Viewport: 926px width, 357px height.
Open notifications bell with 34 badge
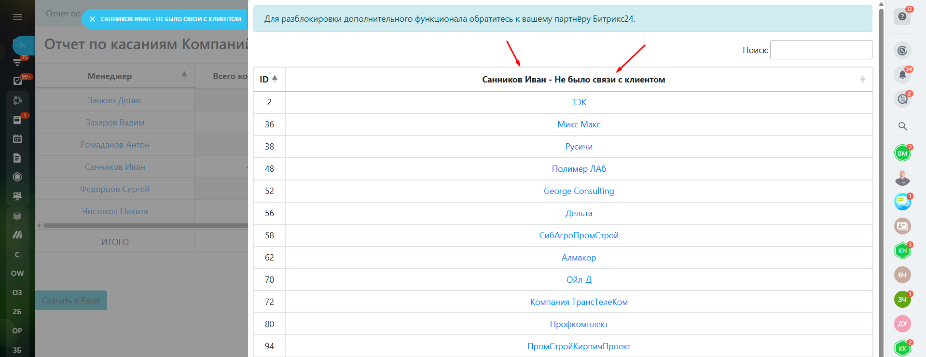[902, 75]
